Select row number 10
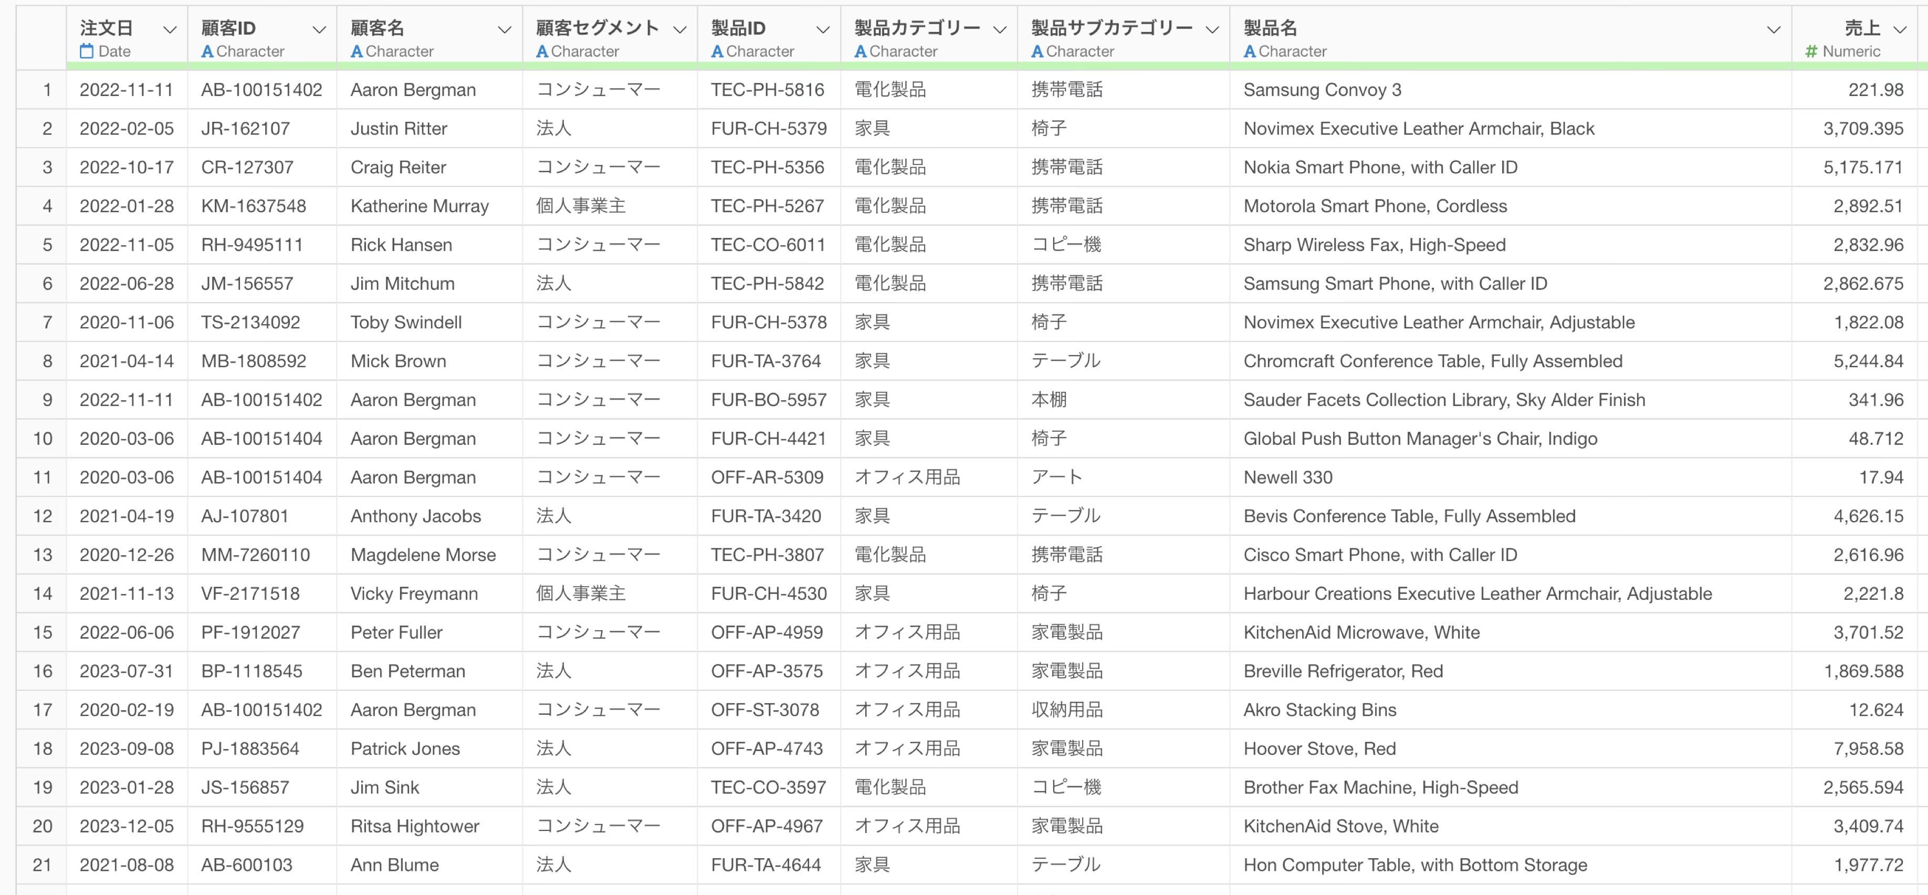1928x895 pixels. (43, 439)
